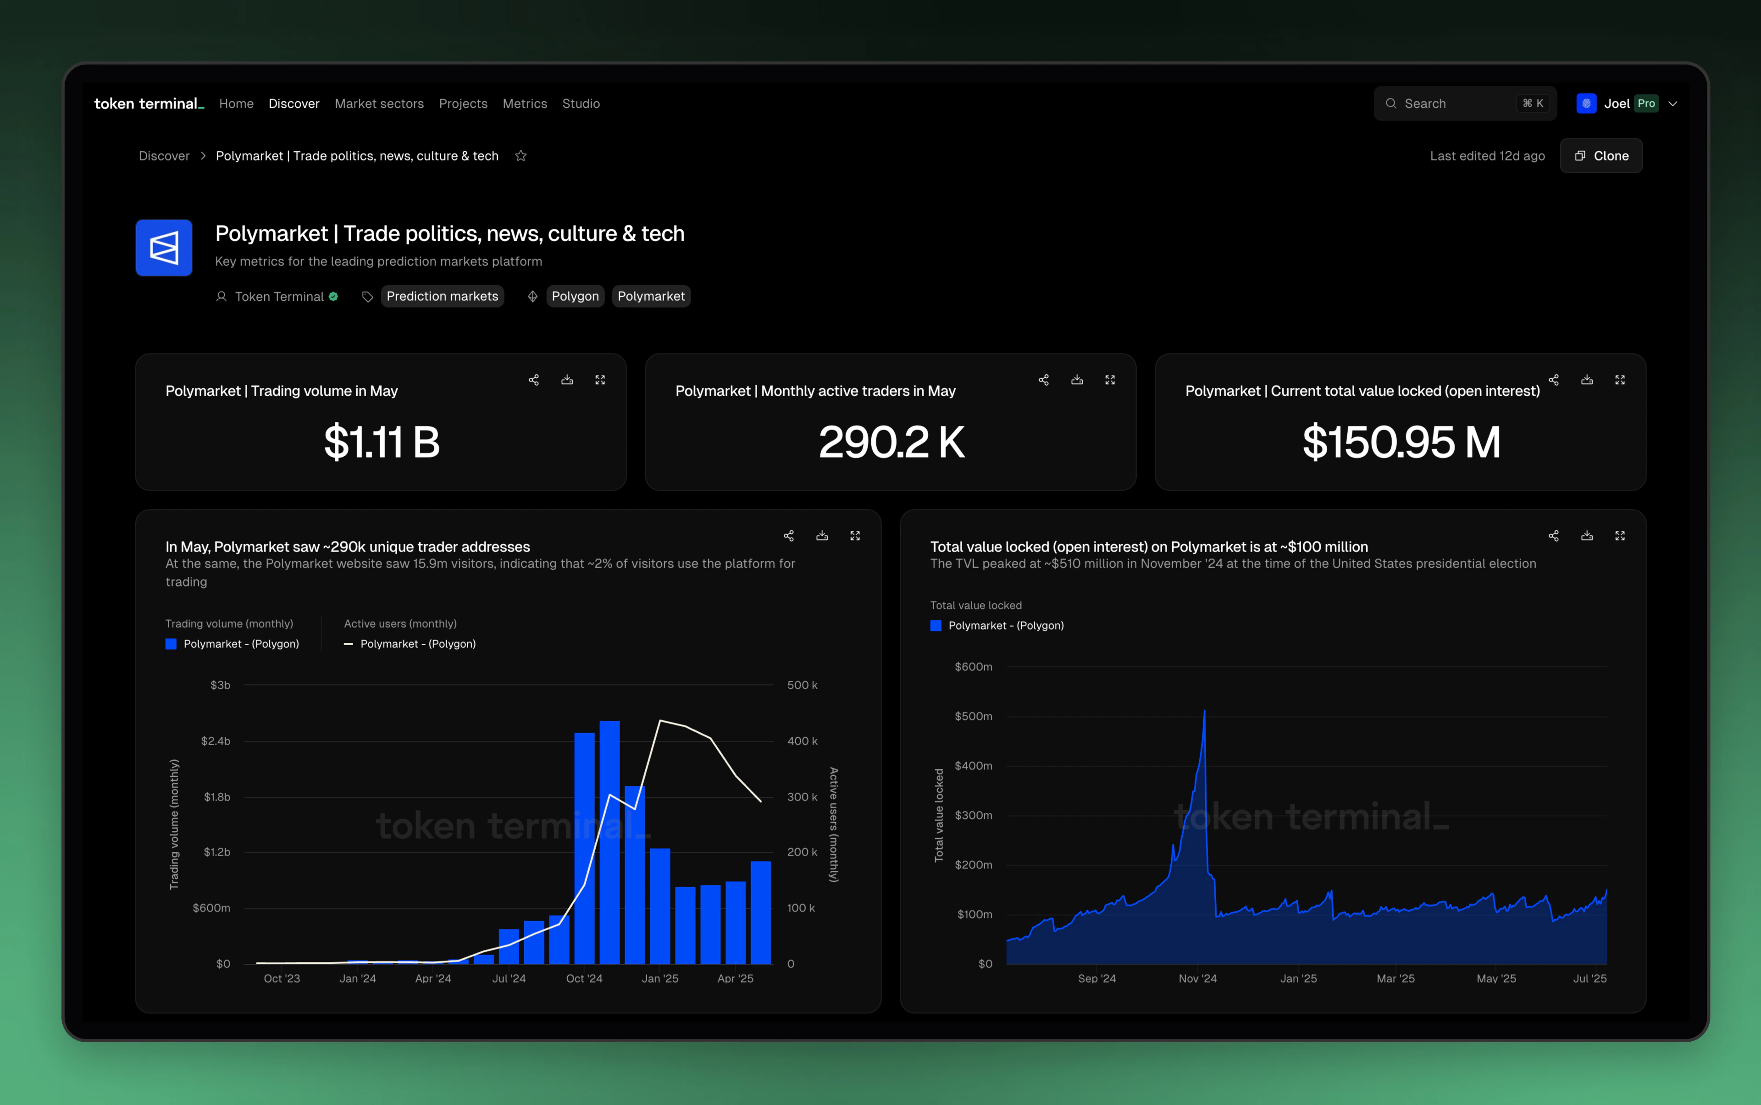
Task: Click "Key metrics for the leading prediction markets platform"
Action: click(379, 262)
